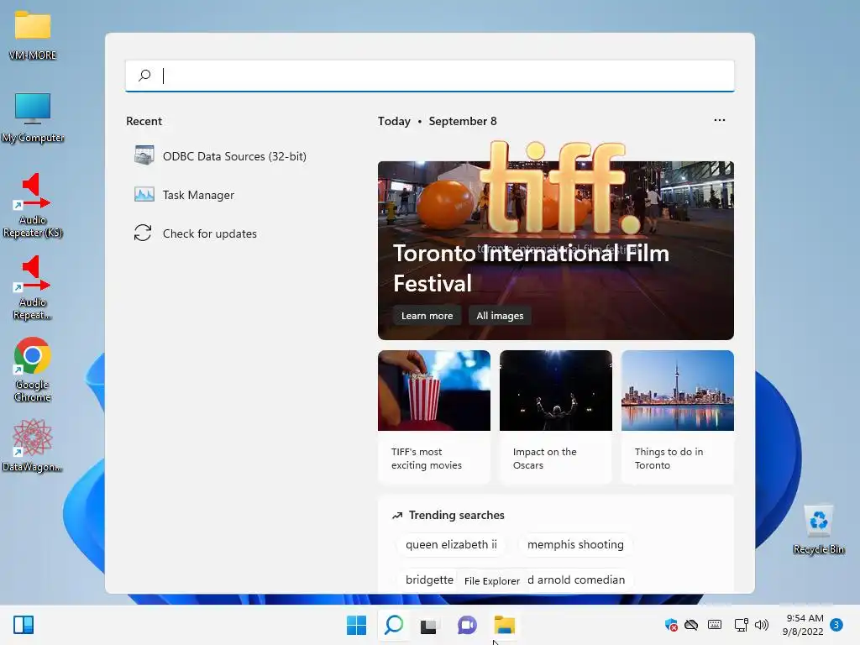
Task: Click the volume speaker tray icon
Action: pos(761,625)
